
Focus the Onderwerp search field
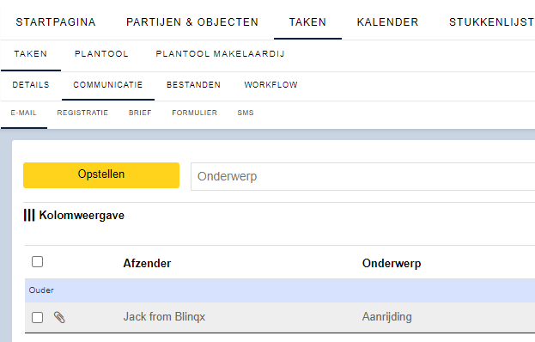coord(363,176)
